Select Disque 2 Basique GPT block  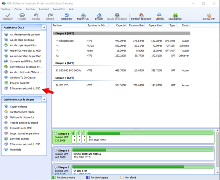(62, 154)
